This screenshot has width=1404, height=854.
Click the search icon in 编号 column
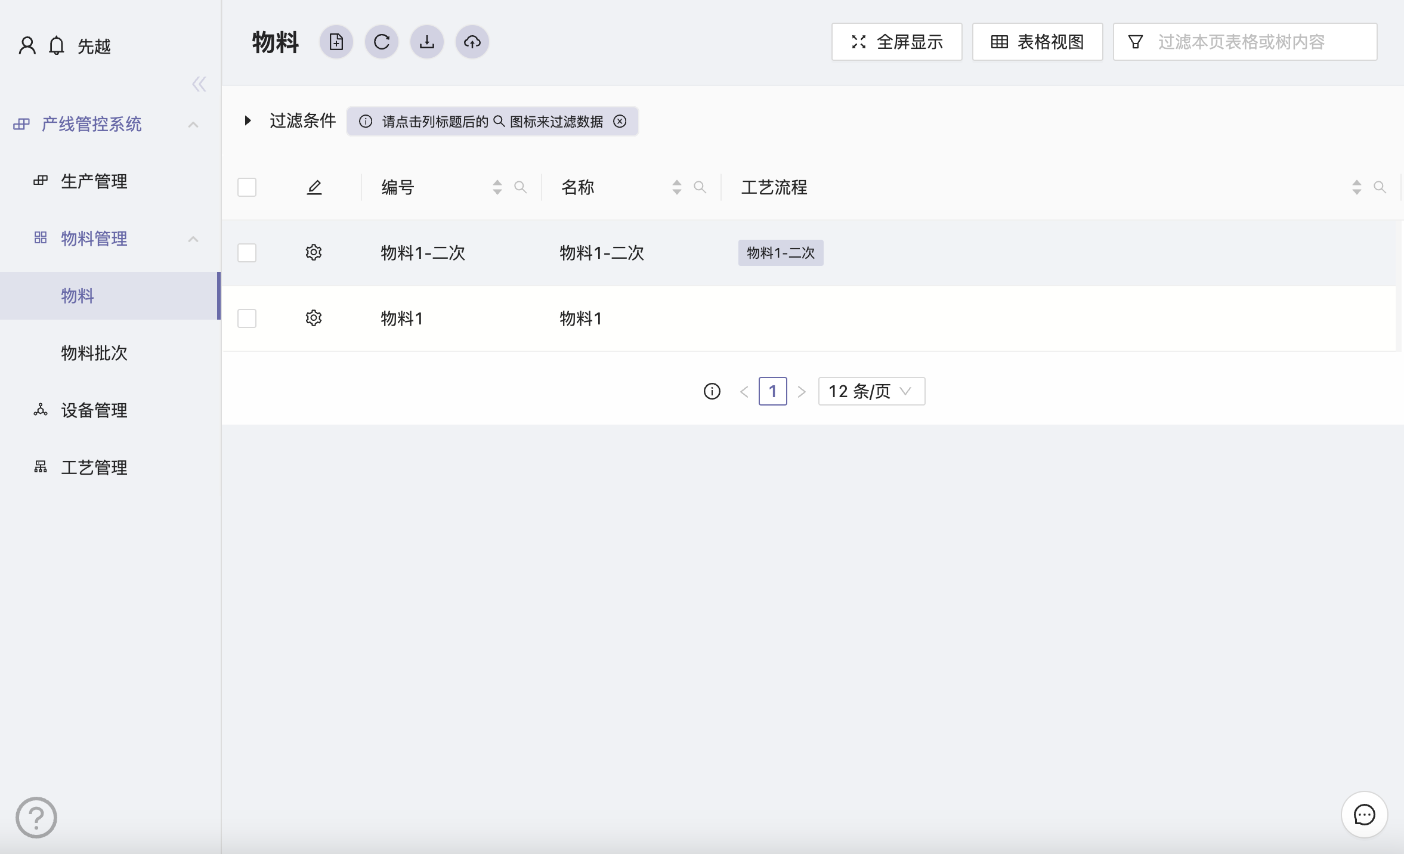(521, 187)
